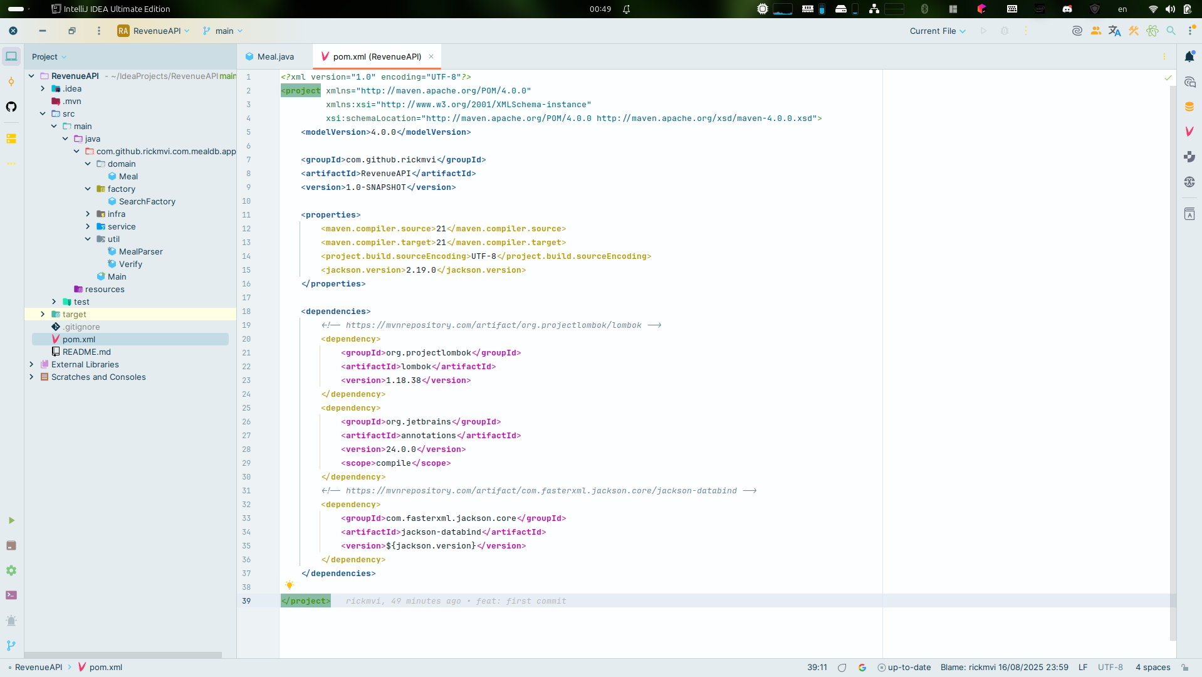Open main branch dropdown
This screenshot has height=677, width=1202.
222,31
